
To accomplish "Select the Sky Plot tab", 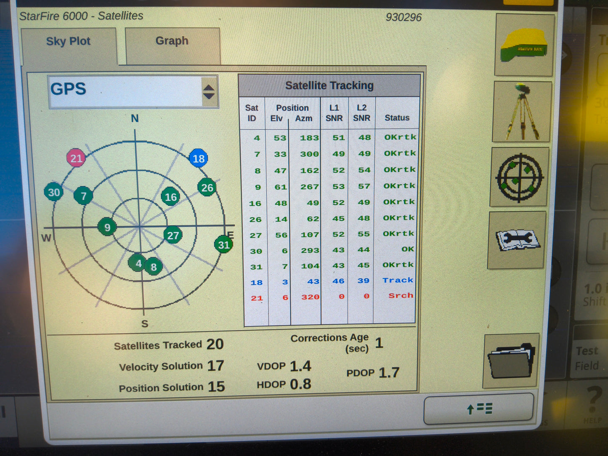I will click(x=68, y=41).
